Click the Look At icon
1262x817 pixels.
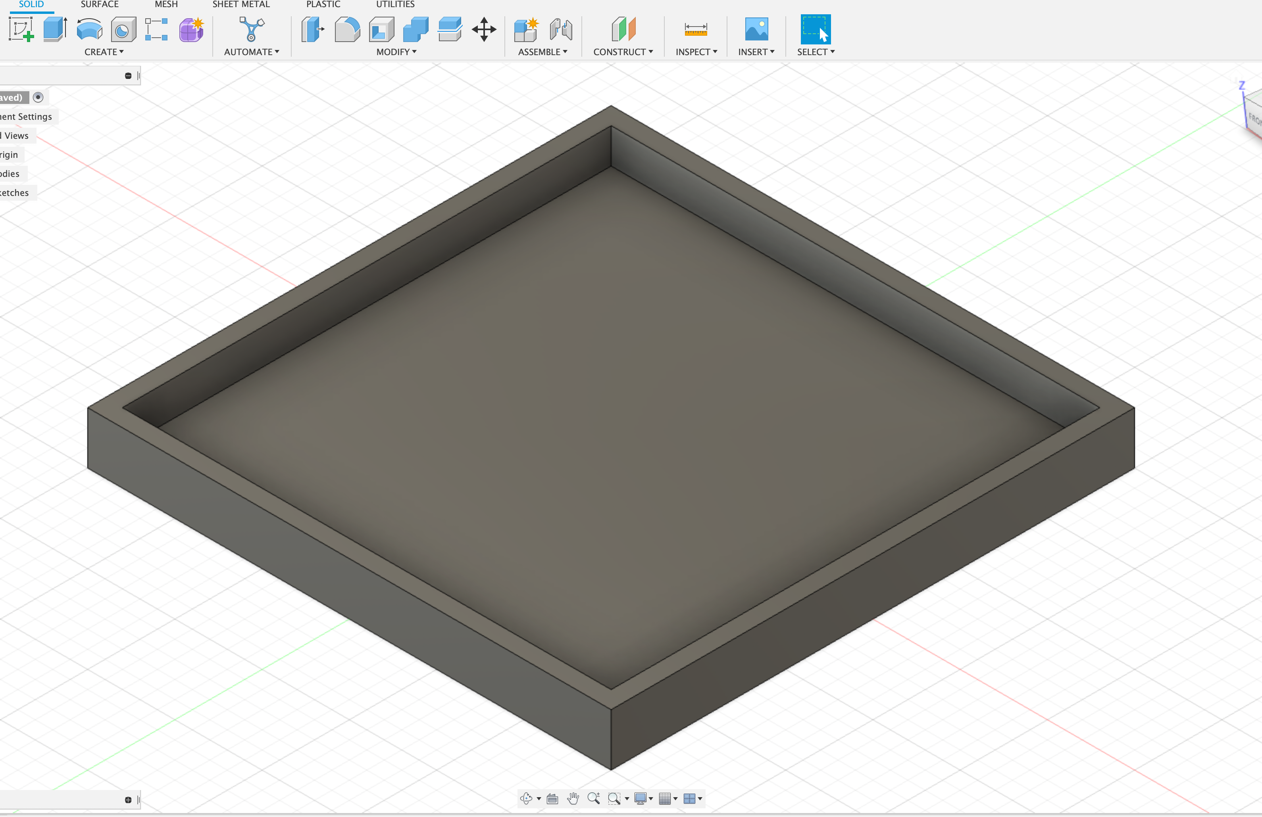pos(552,798)
